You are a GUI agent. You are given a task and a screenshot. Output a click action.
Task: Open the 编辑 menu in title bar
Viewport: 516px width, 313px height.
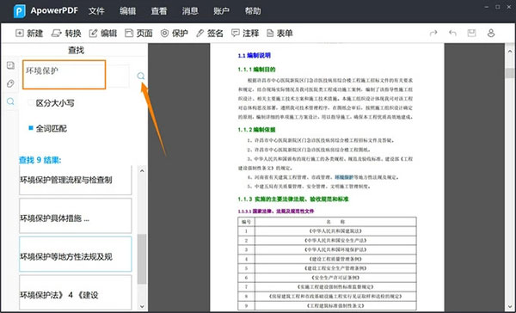(127, 11)
